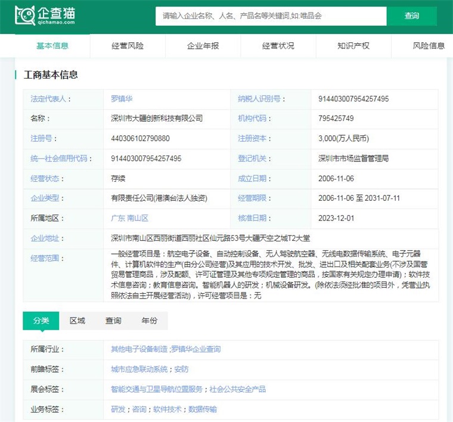Open the 咨询 business tag link
Viewport: 453px width, 422px height.
139,409
